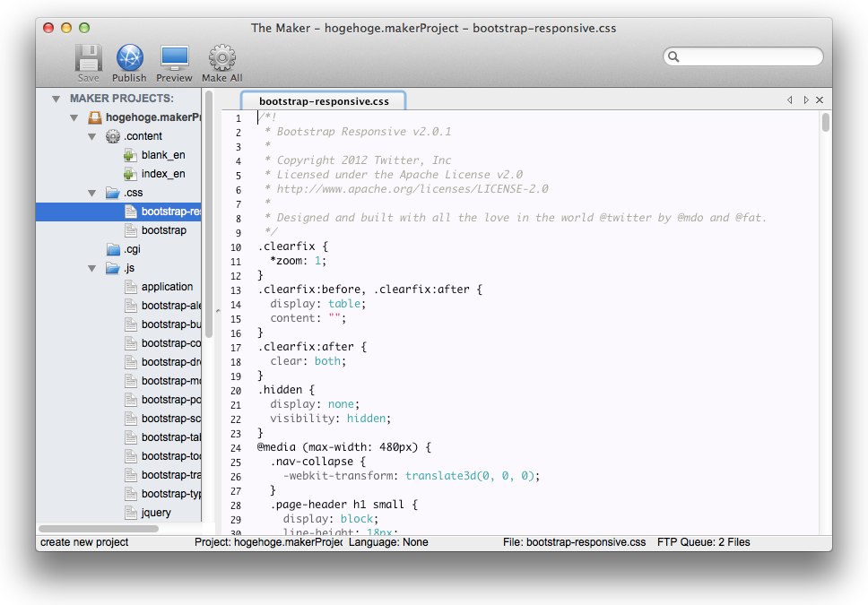Open Preview from the toolbar
868x605 pixels.
coord(173,57)
